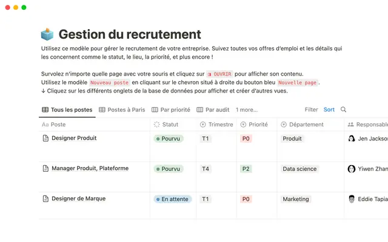The height and width of the screenshot is (242, 388).
Task: Click the blue Sort button
Action: (329, 110)
